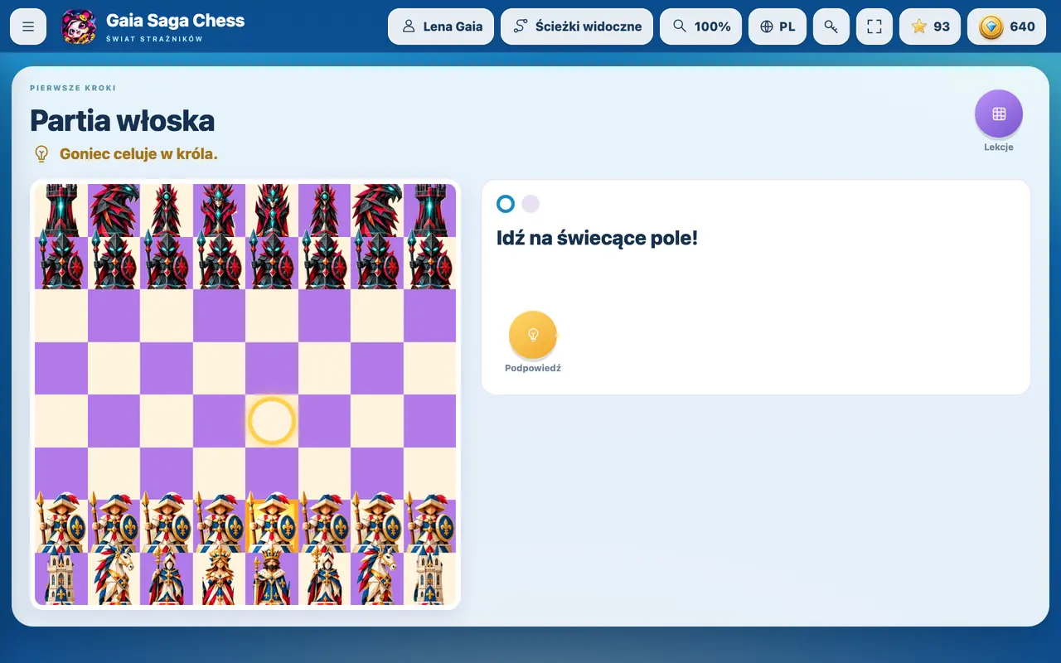Move to the glowing board square

pos(272,421)
